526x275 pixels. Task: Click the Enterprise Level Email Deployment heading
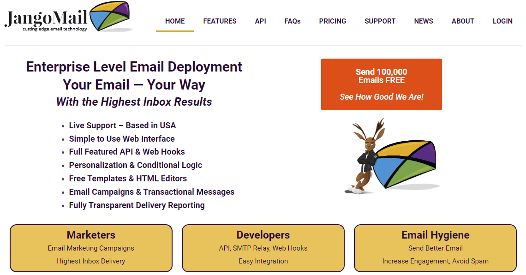(x=134, y=67)
